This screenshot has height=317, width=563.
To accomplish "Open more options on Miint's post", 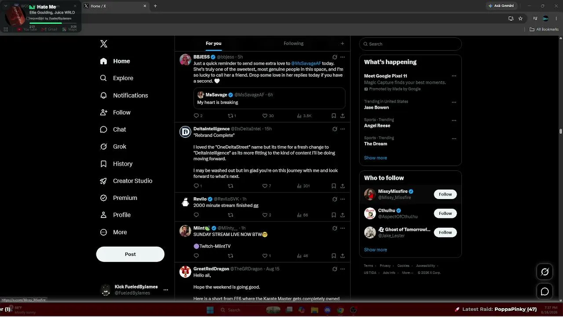I will point(343,228).
